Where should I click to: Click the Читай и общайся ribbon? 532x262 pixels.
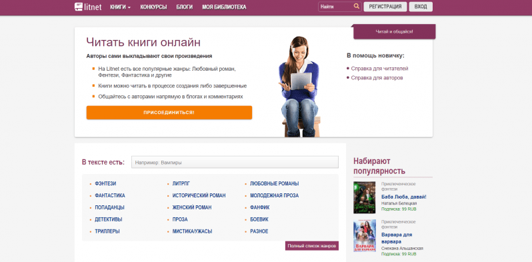coord(394,31)
